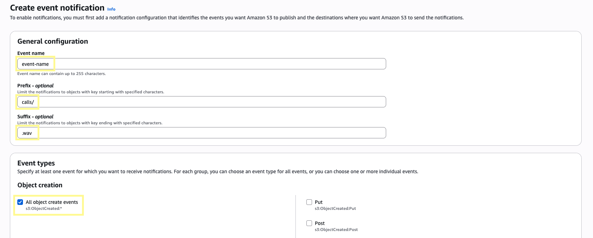Screen dimensions: 593x238
Task: Click the s3:ObjectCreated:Put description text
Action: (x=335, y=208)
